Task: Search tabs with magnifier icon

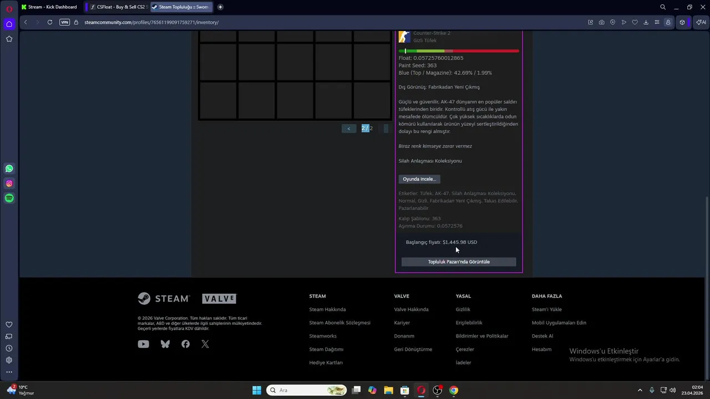Action: (x=663, y=7)
